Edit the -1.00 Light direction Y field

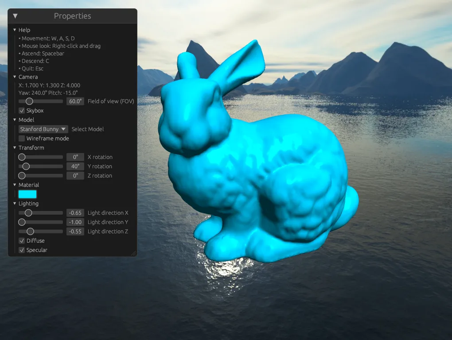[x=75, y=222]
